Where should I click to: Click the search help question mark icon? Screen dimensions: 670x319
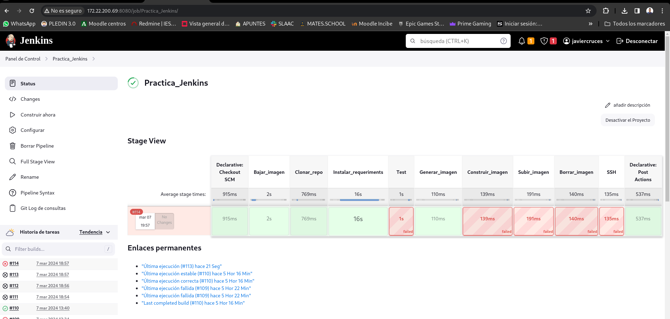tap(504, 41)
